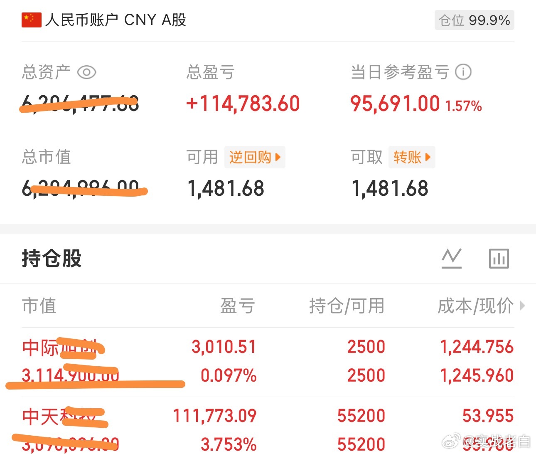
Task: Tap 可取 amount 1,481.68
Action: click(390, 188)
